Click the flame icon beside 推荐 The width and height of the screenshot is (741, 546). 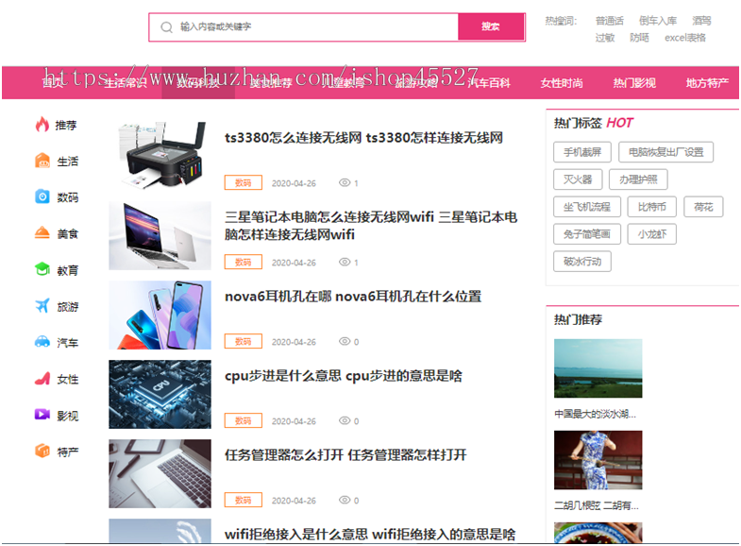[42, 125]
